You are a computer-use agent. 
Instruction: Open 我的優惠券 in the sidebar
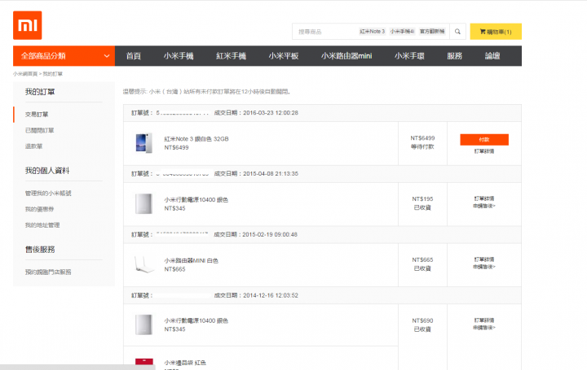tap(39, 209)
